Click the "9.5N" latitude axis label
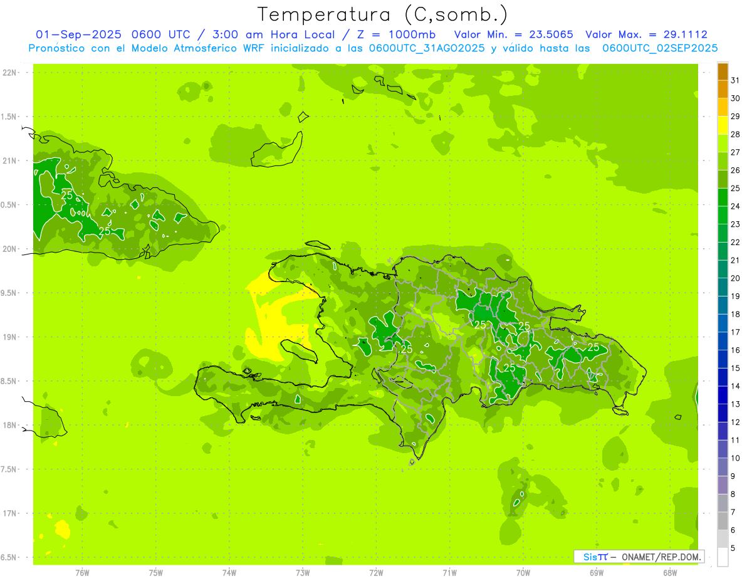 coord(9,293)
